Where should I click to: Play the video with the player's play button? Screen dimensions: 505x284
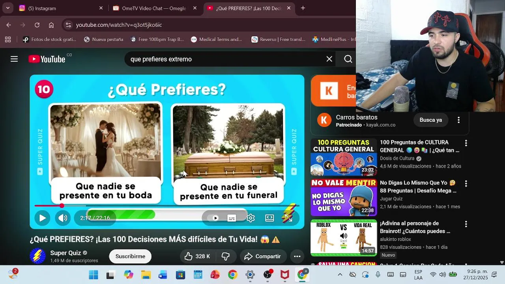[x=42, y=218]
